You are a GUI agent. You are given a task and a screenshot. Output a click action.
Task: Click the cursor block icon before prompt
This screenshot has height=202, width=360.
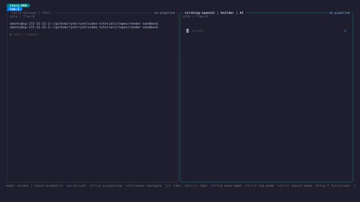pyautogui.click(x=187, y=31)
